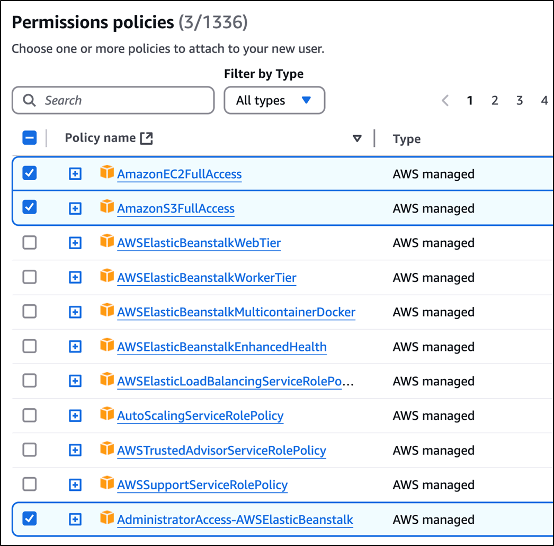Toggle the select-all policies header checkbox
The width and height of the screenshot is (554, 546).
tap(29, 138)
